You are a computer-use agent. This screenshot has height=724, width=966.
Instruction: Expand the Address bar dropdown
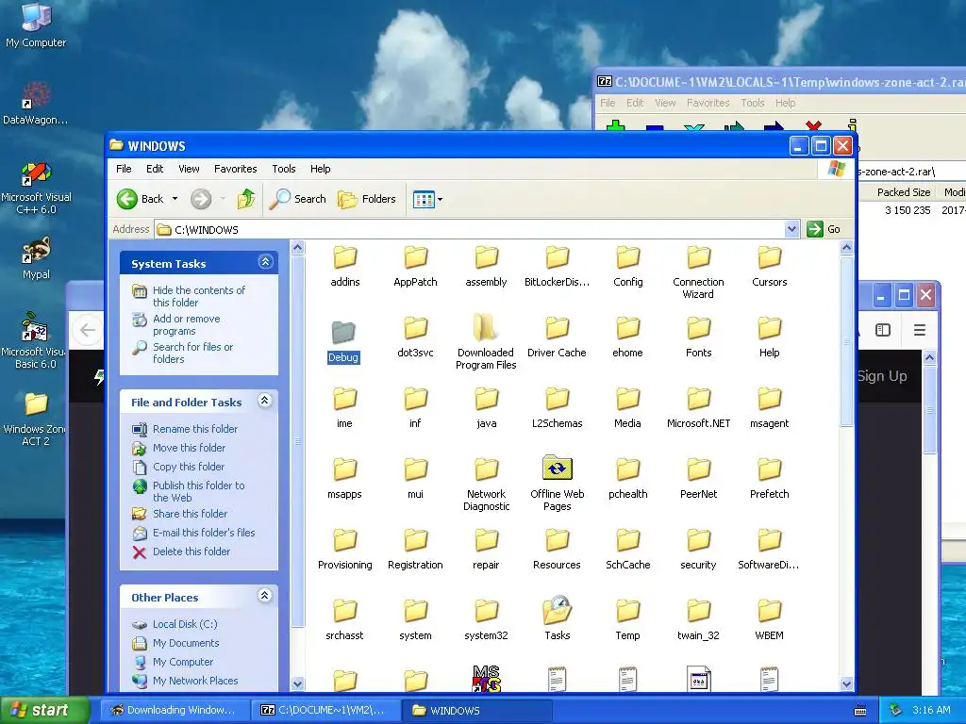coord(792,229)
